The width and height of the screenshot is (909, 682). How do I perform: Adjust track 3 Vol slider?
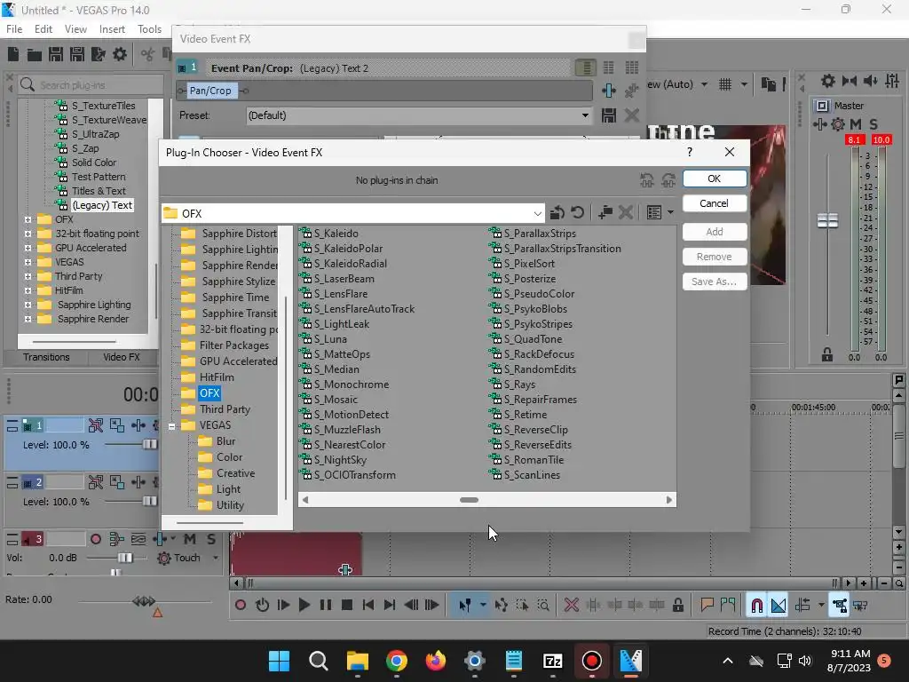click(124, 558)
